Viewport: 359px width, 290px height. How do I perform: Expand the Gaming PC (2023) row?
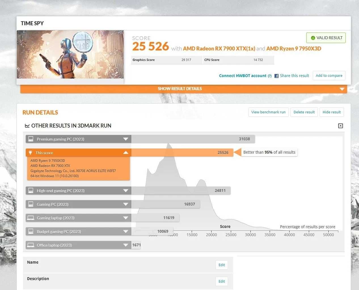pos(126,204)
